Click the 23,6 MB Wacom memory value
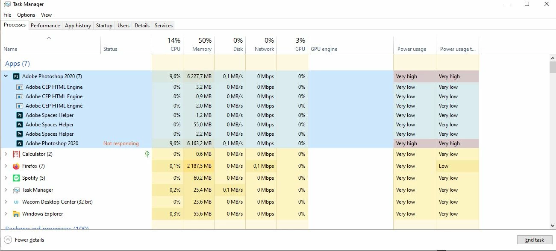The width and height of the screenshot is (556, 251). click(203, 202)
